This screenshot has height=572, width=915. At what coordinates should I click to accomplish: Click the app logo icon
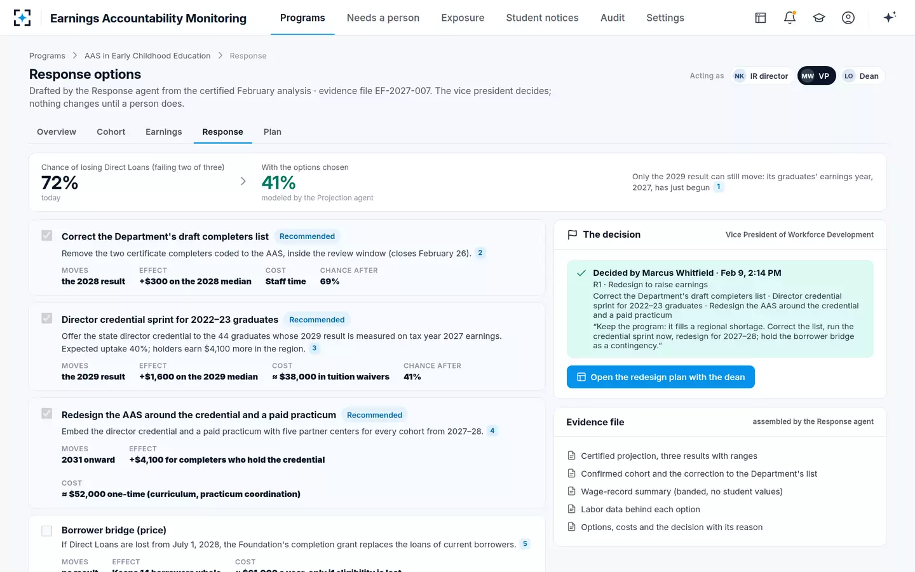point(22,18)
